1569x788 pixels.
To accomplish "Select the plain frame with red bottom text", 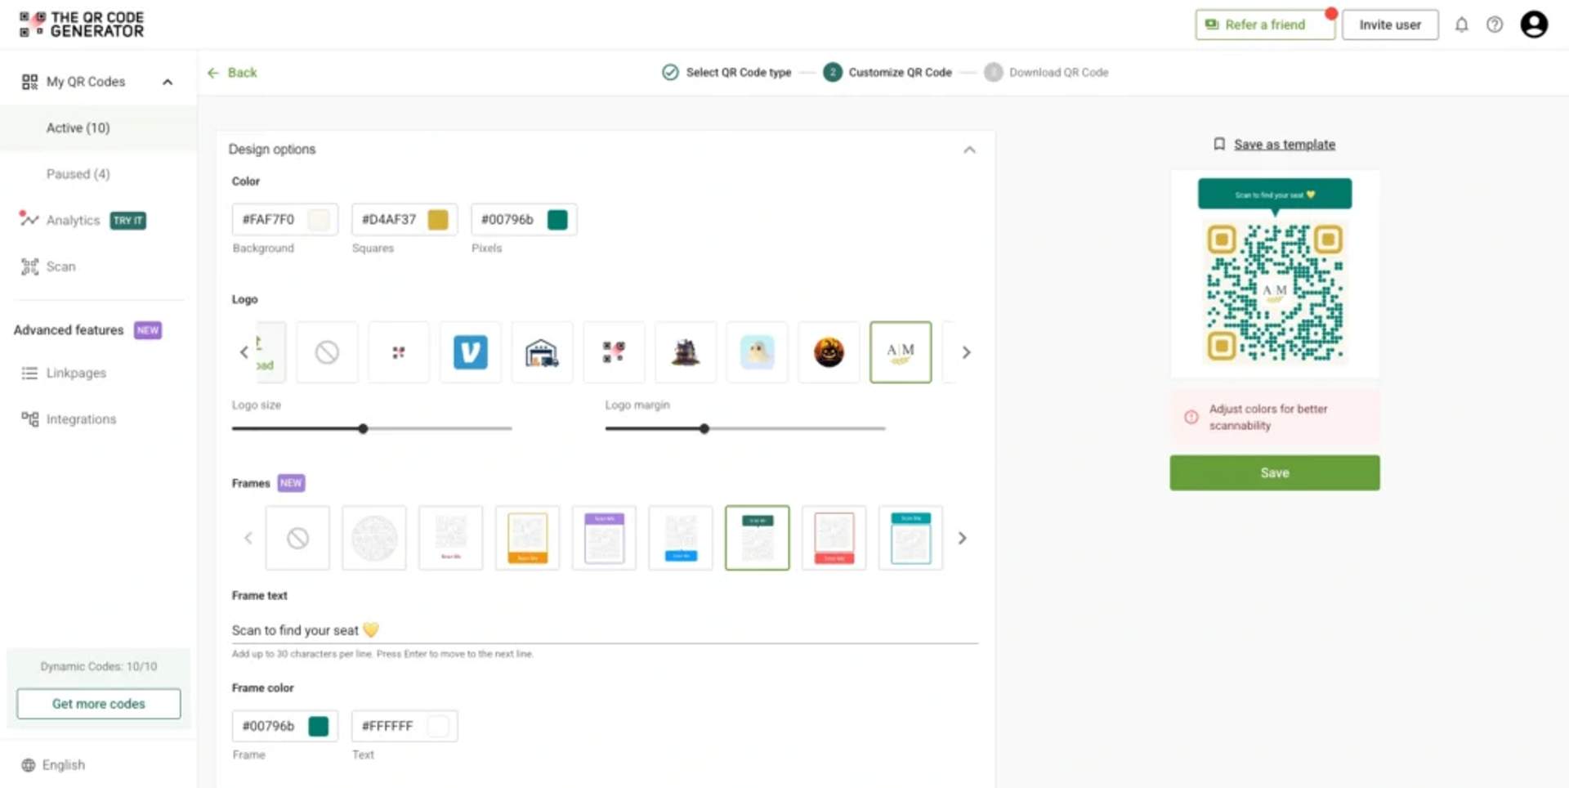I will (450, 538).
